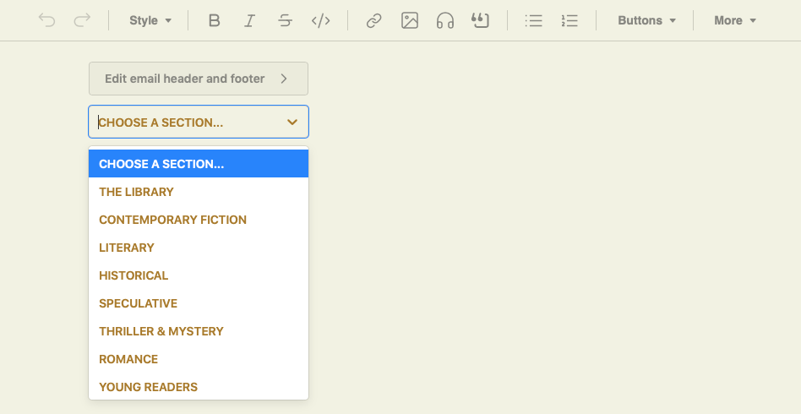
Task: Insert a hyperlink
Action: (x=374, y=20)
